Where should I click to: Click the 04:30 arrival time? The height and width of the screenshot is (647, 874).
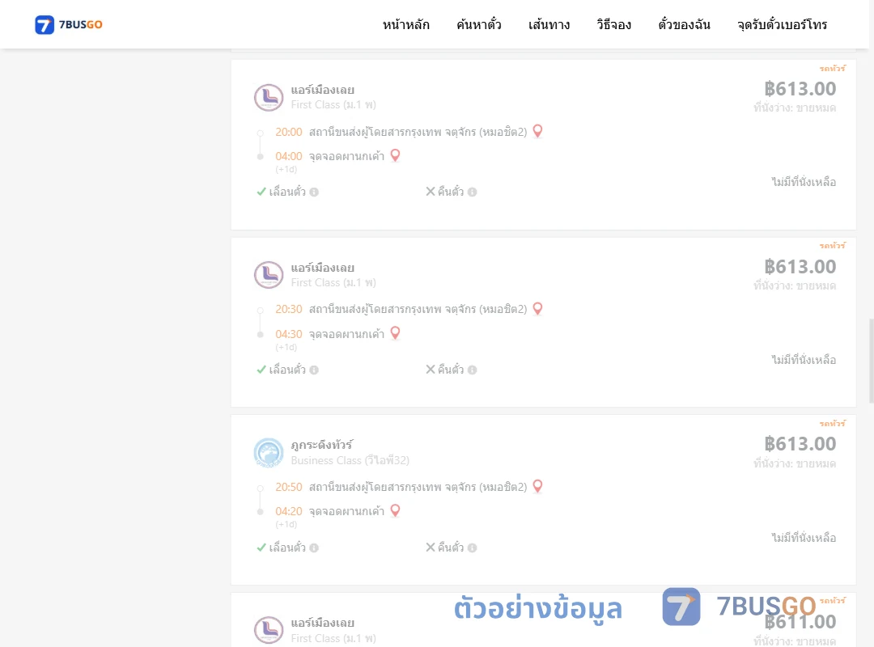[x=289, y=334]
